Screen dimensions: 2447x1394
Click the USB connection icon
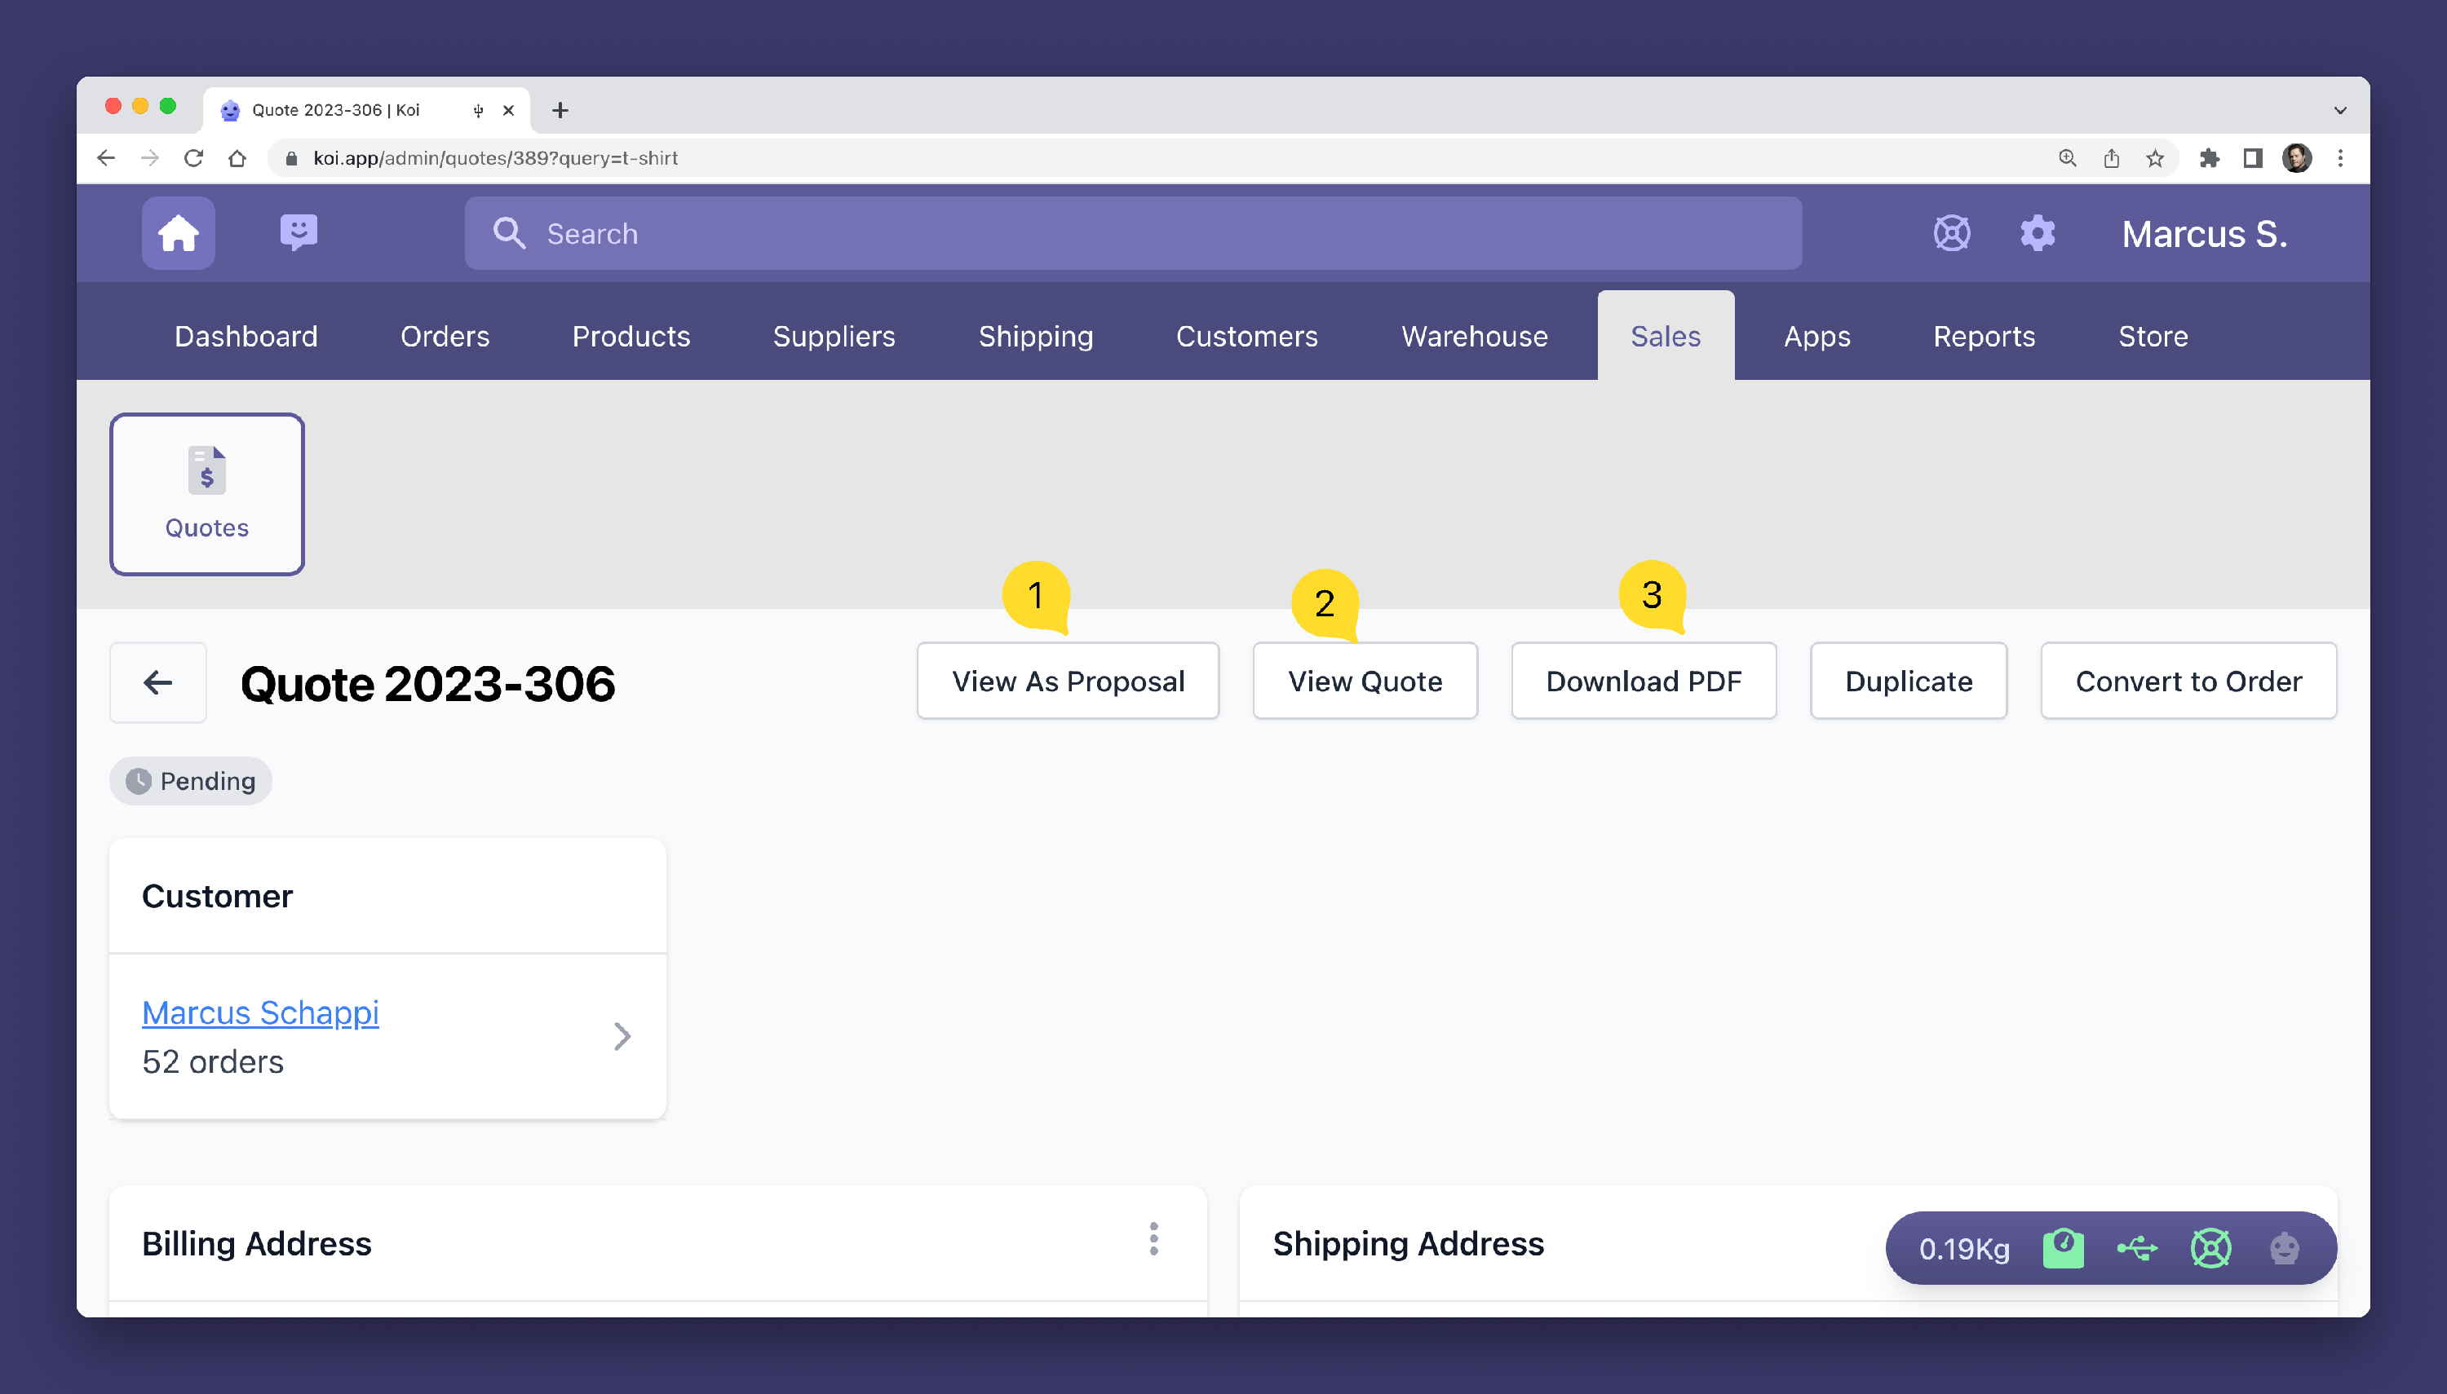click(2137, 1247)
